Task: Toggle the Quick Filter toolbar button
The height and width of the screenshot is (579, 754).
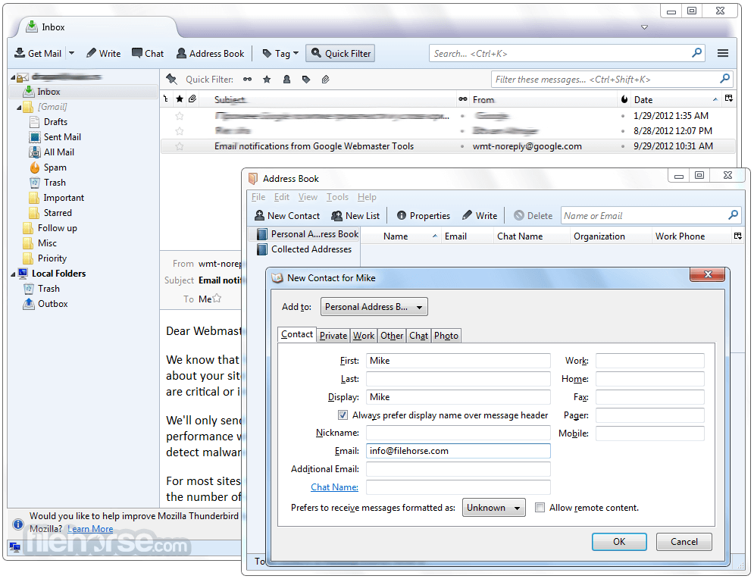Action: pos(340,53)
